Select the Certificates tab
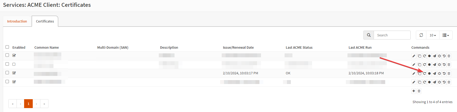This screenshot has height=112, width=457. 45,21
